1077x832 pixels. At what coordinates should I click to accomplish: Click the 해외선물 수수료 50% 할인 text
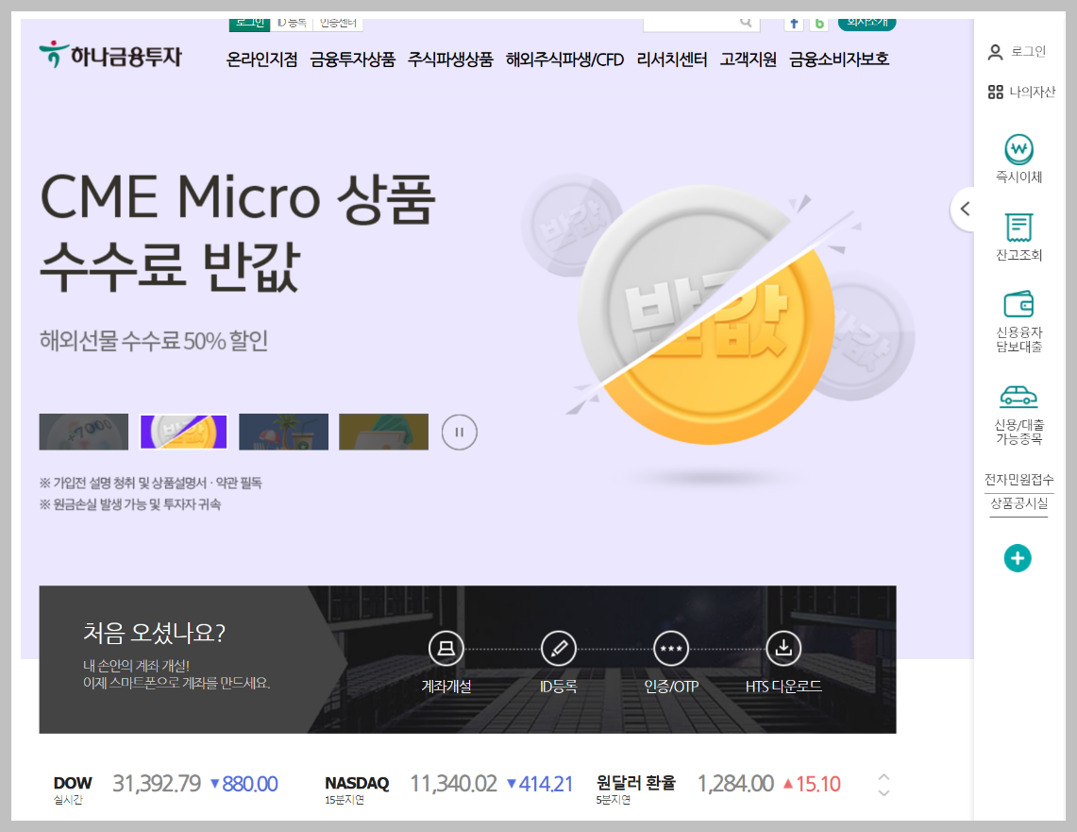[154, 341]
